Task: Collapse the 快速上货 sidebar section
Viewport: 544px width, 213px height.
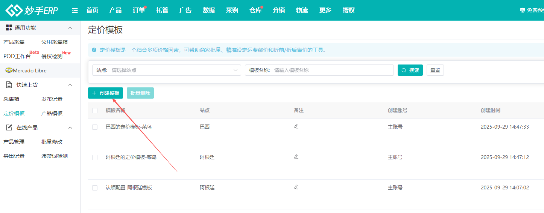Action: pos(70,85)
